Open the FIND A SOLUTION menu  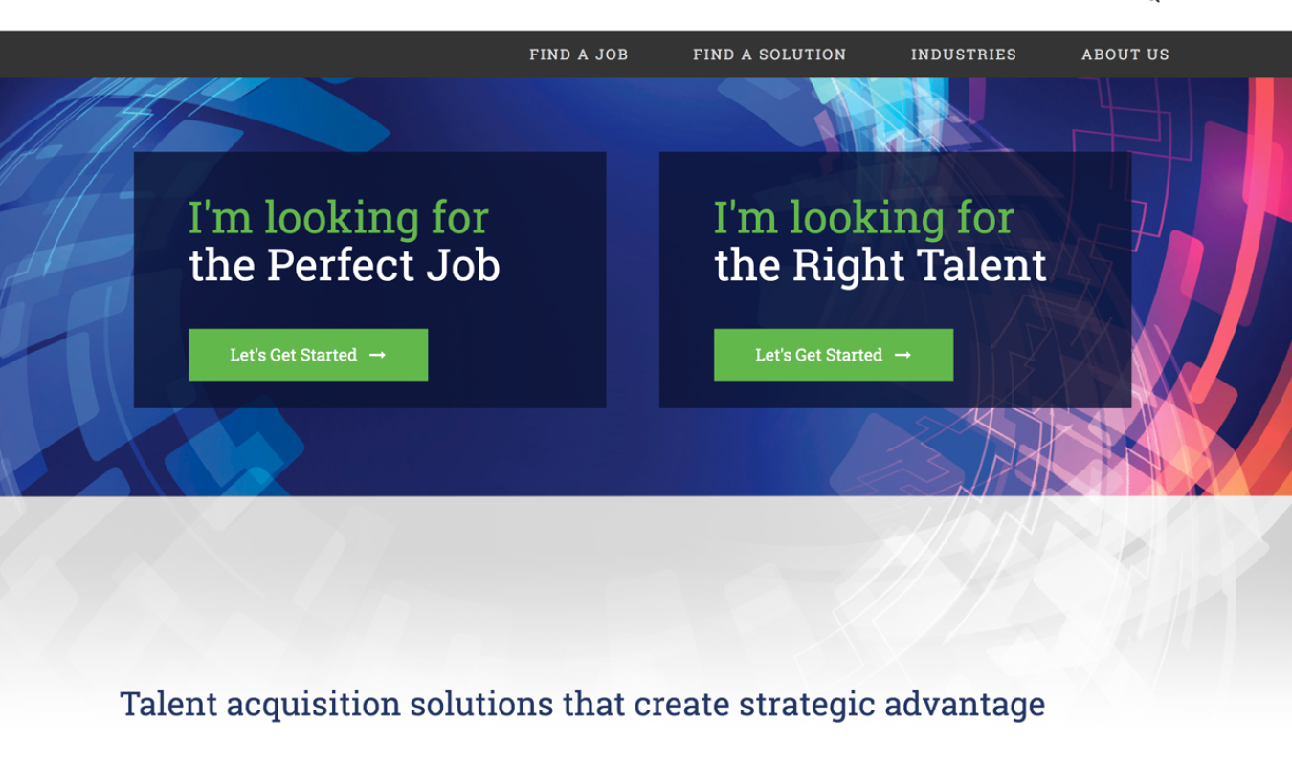point(769,55)
